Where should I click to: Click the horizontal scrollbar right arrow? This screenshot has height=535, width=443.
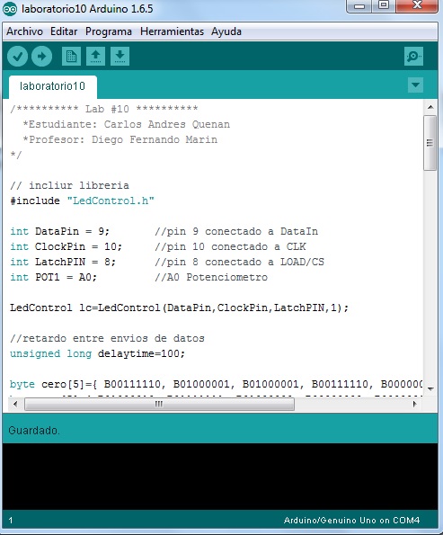pos(414,404)
